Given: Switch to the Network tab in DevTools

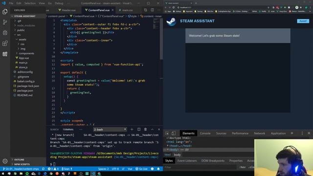Looking at the screenshot, I should (260, 133).
